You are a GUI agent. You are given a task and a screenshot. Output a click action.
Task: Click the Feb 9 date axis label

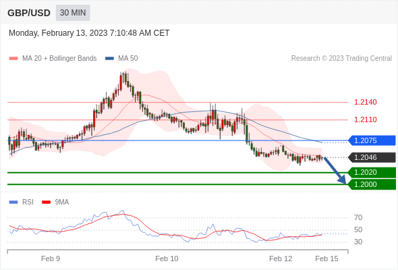point(51,259)
